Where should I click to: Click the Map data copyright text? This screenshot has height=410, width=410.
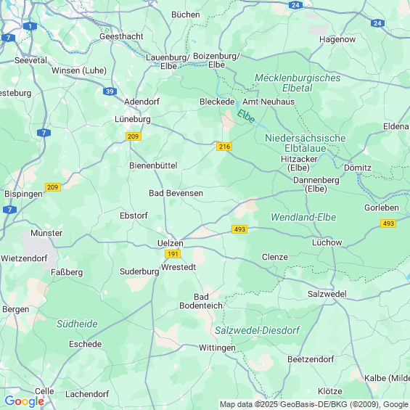coord(314,404)
